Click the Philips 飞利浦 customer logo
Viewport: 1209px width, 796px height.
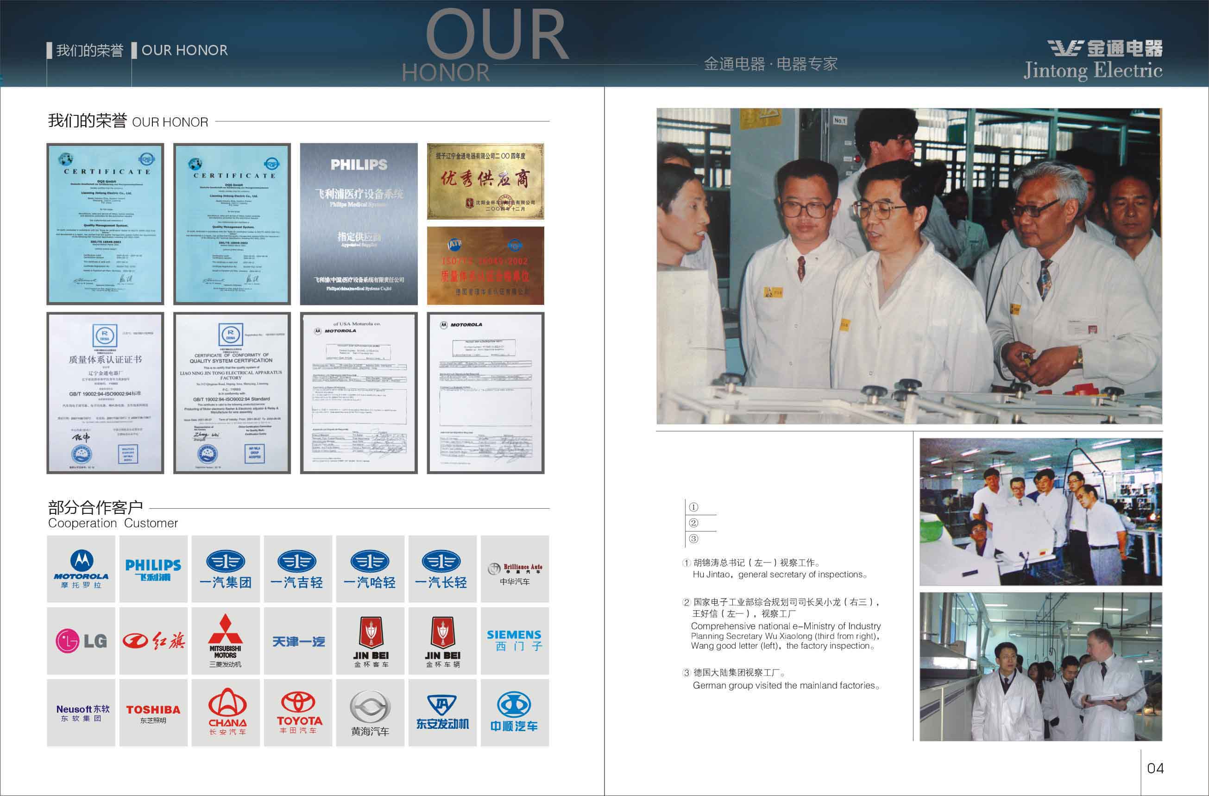tap(153, 569)
